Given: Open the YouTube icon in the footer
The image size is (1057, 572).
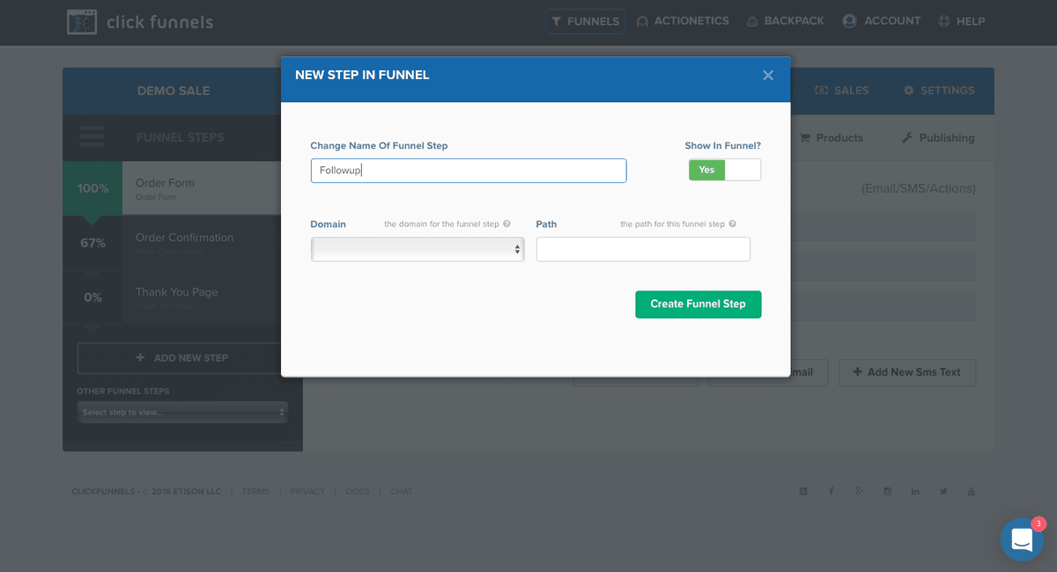Looking at the screenshot, I should pyautogui.click(x=972, y=491).
